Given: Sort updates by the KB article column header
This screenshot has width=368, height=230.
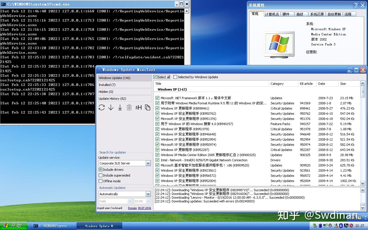Looking at the screenshot, I should pyautogui.click(x=308, y=84).
